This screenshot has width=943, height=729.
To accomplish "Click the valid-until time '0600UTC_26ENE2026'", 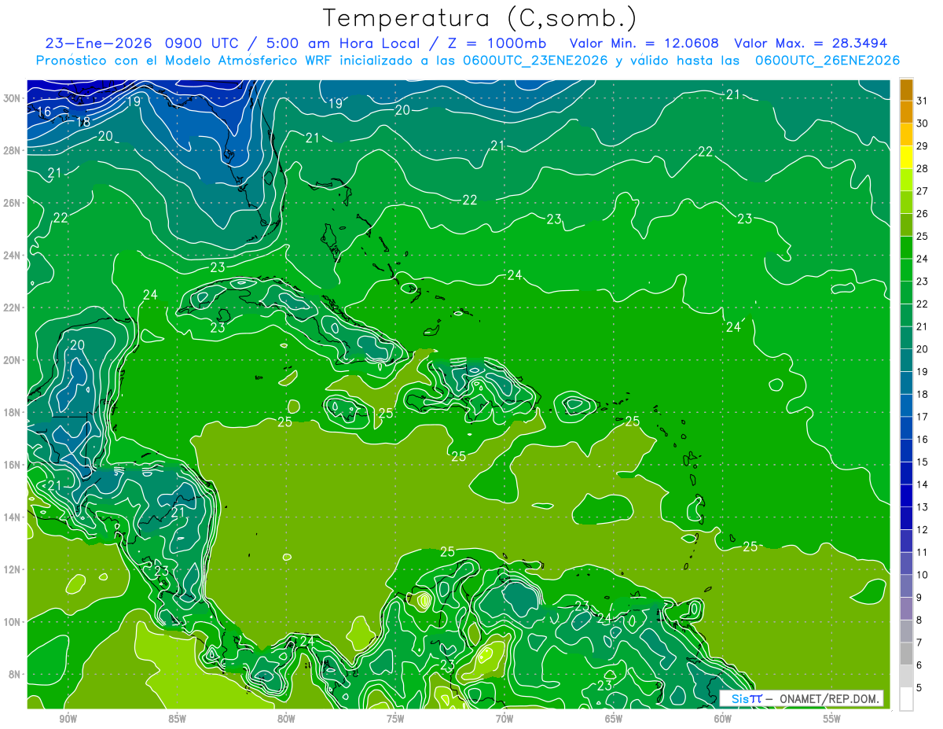I will pos(827,61).
